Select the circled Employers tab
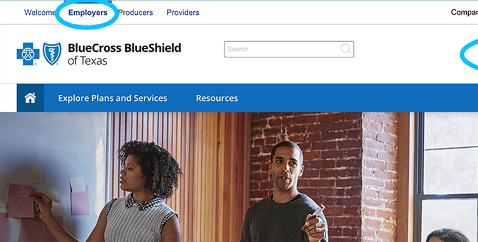Image resolution: width=478 pixels, height=242 pixels. coord(88,12)
